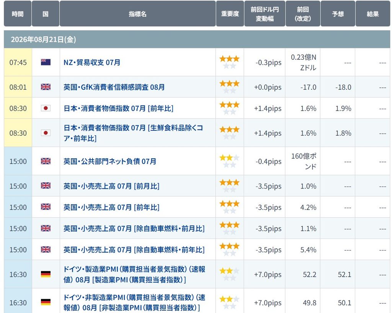Click two-star rating for ドイツ・非製造業PMI

click(230, 303)
